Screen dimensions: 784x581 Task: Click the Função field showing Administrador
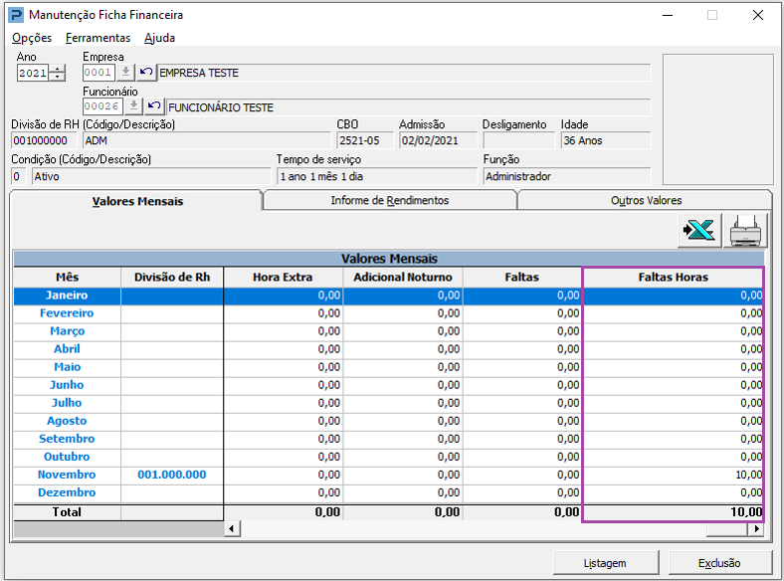pos(567,176)
